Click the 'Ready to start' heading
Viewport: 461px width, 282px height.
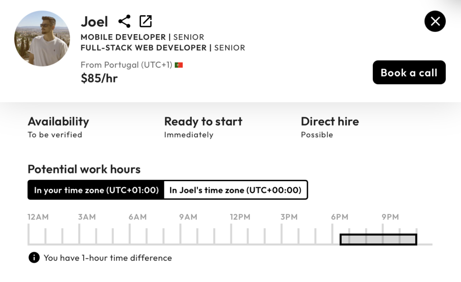pyautogui.click(x=203, y=122)
